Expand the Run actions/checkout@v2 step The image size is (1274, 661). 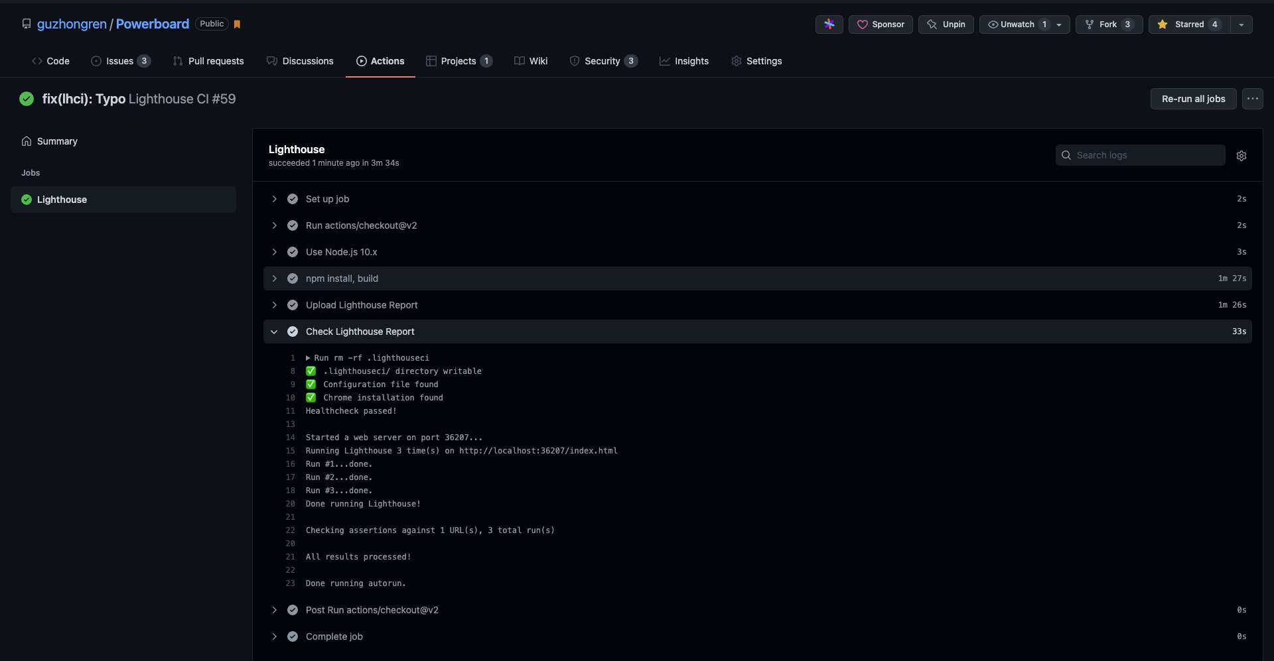[x=758, y=225]
